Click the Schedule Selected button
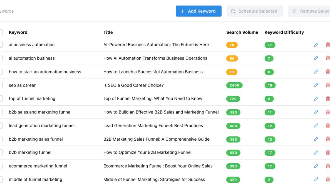 [255, 11]
